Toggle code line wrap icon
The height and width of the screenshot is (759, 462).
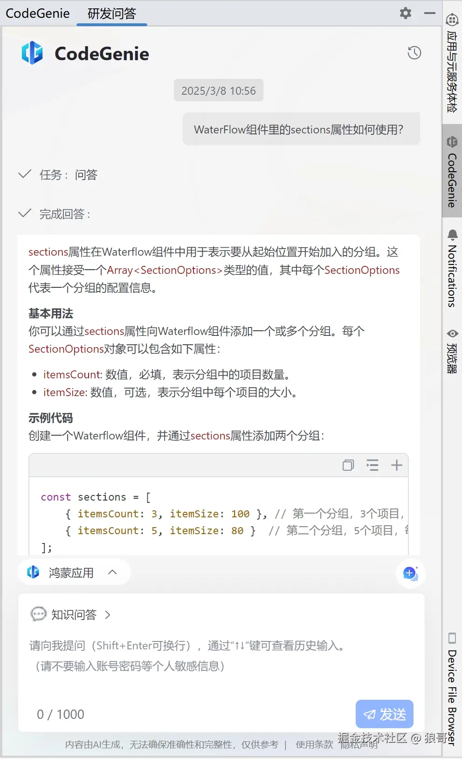[x=372, y=465]
